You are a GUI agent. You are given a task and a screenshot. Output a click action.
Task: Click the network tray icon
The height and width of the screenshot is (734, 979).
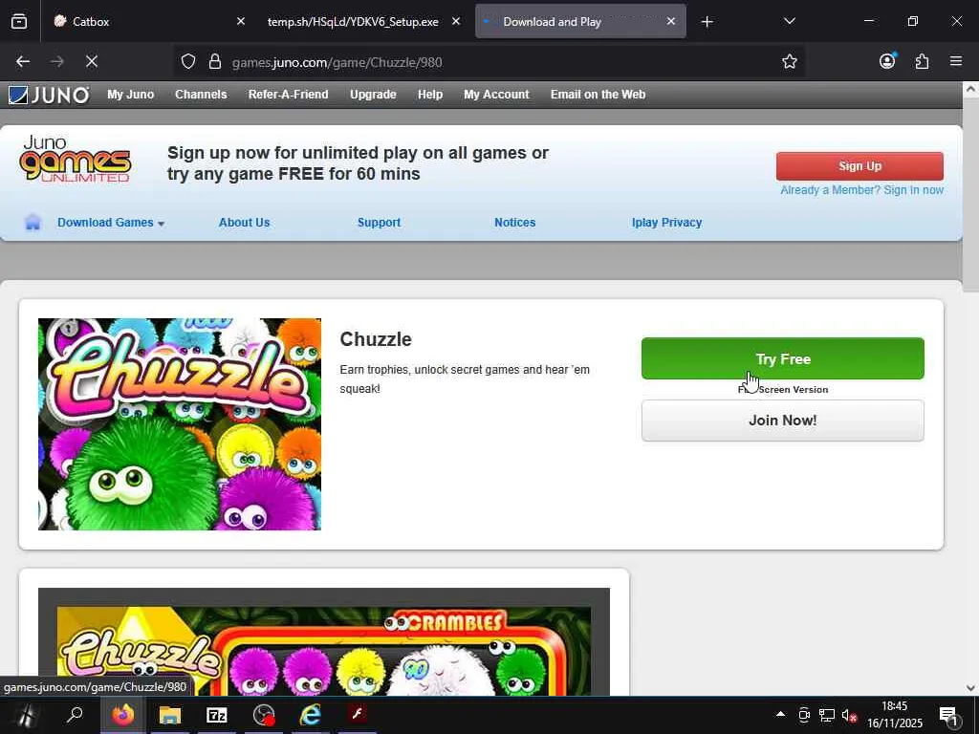click(827, 715)
